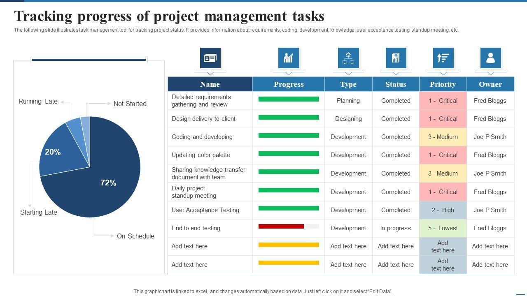Click the ID card icon above Name

[210, 58]
